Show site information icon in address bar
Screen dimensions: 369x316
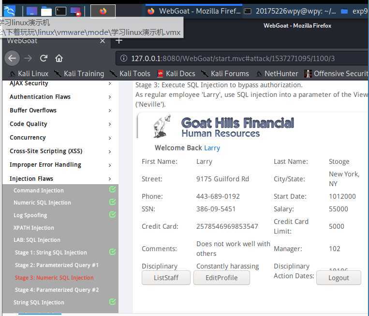(x=123, y=58)
